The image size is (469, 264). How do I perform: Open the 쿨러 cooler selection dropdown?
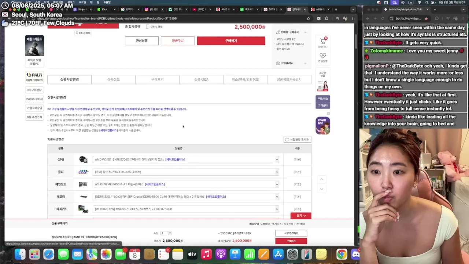click(x=186, y=172)
